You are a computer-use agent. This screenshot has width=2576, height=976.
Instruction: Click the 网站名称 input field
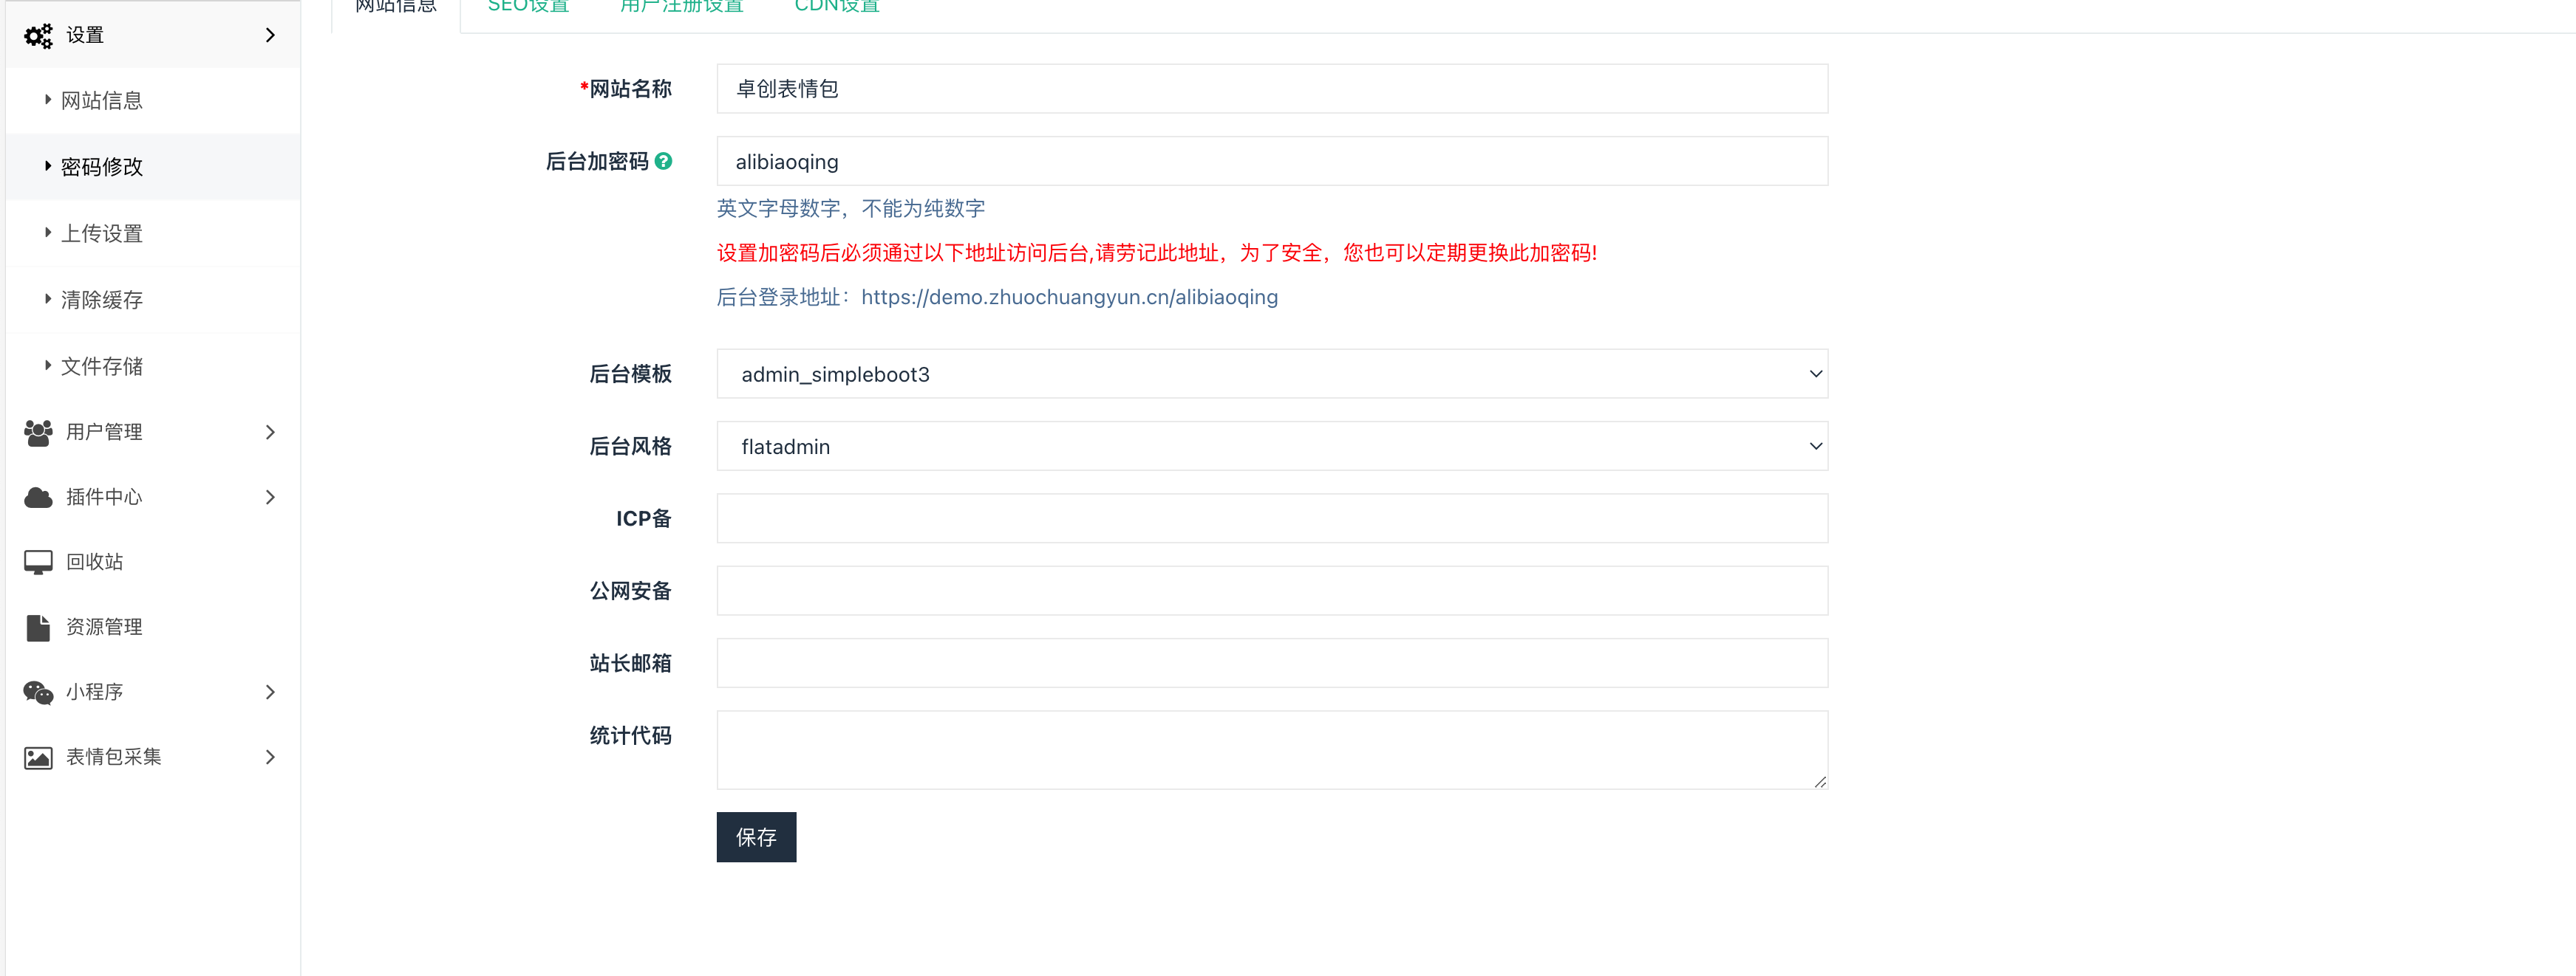tap(1272, 89)
